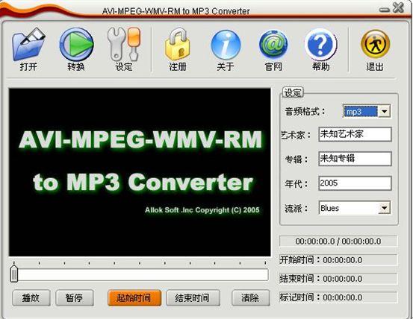
Task: Click the 专辑 input field
Action: [x=355, y=159]
